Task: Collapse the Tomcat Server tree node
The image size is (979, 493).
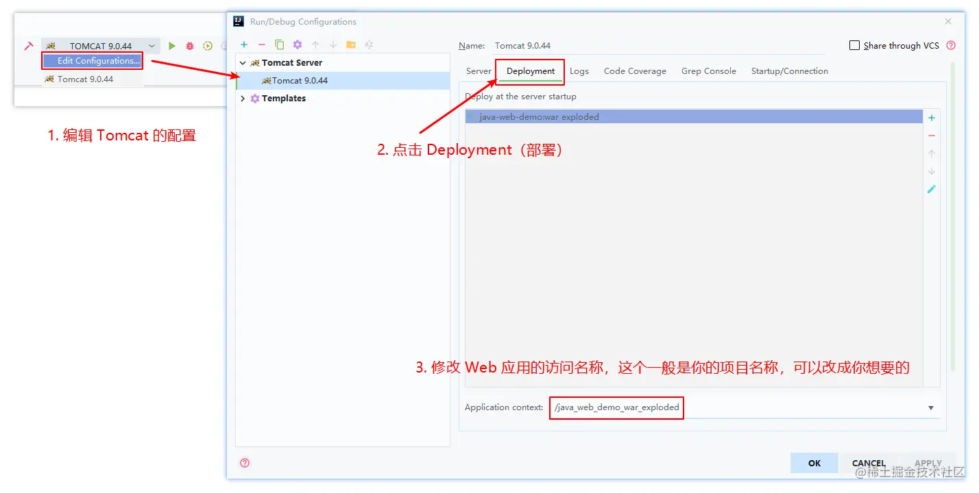Action: click(243, 62)
